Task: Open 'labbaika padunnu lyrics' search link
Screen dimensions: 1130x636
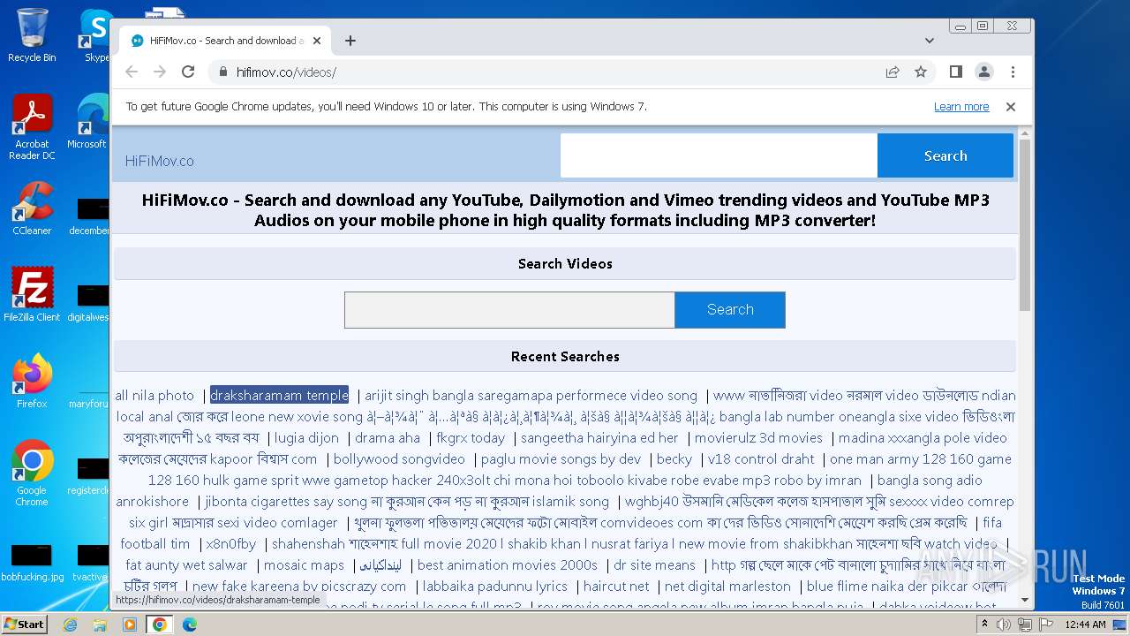Action: (x=495, y=587)
